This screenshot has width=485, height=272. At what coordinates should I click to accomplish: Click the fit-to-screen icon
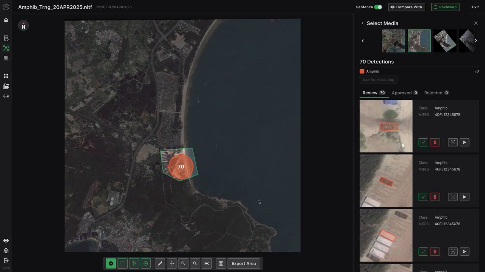(207, 264)
